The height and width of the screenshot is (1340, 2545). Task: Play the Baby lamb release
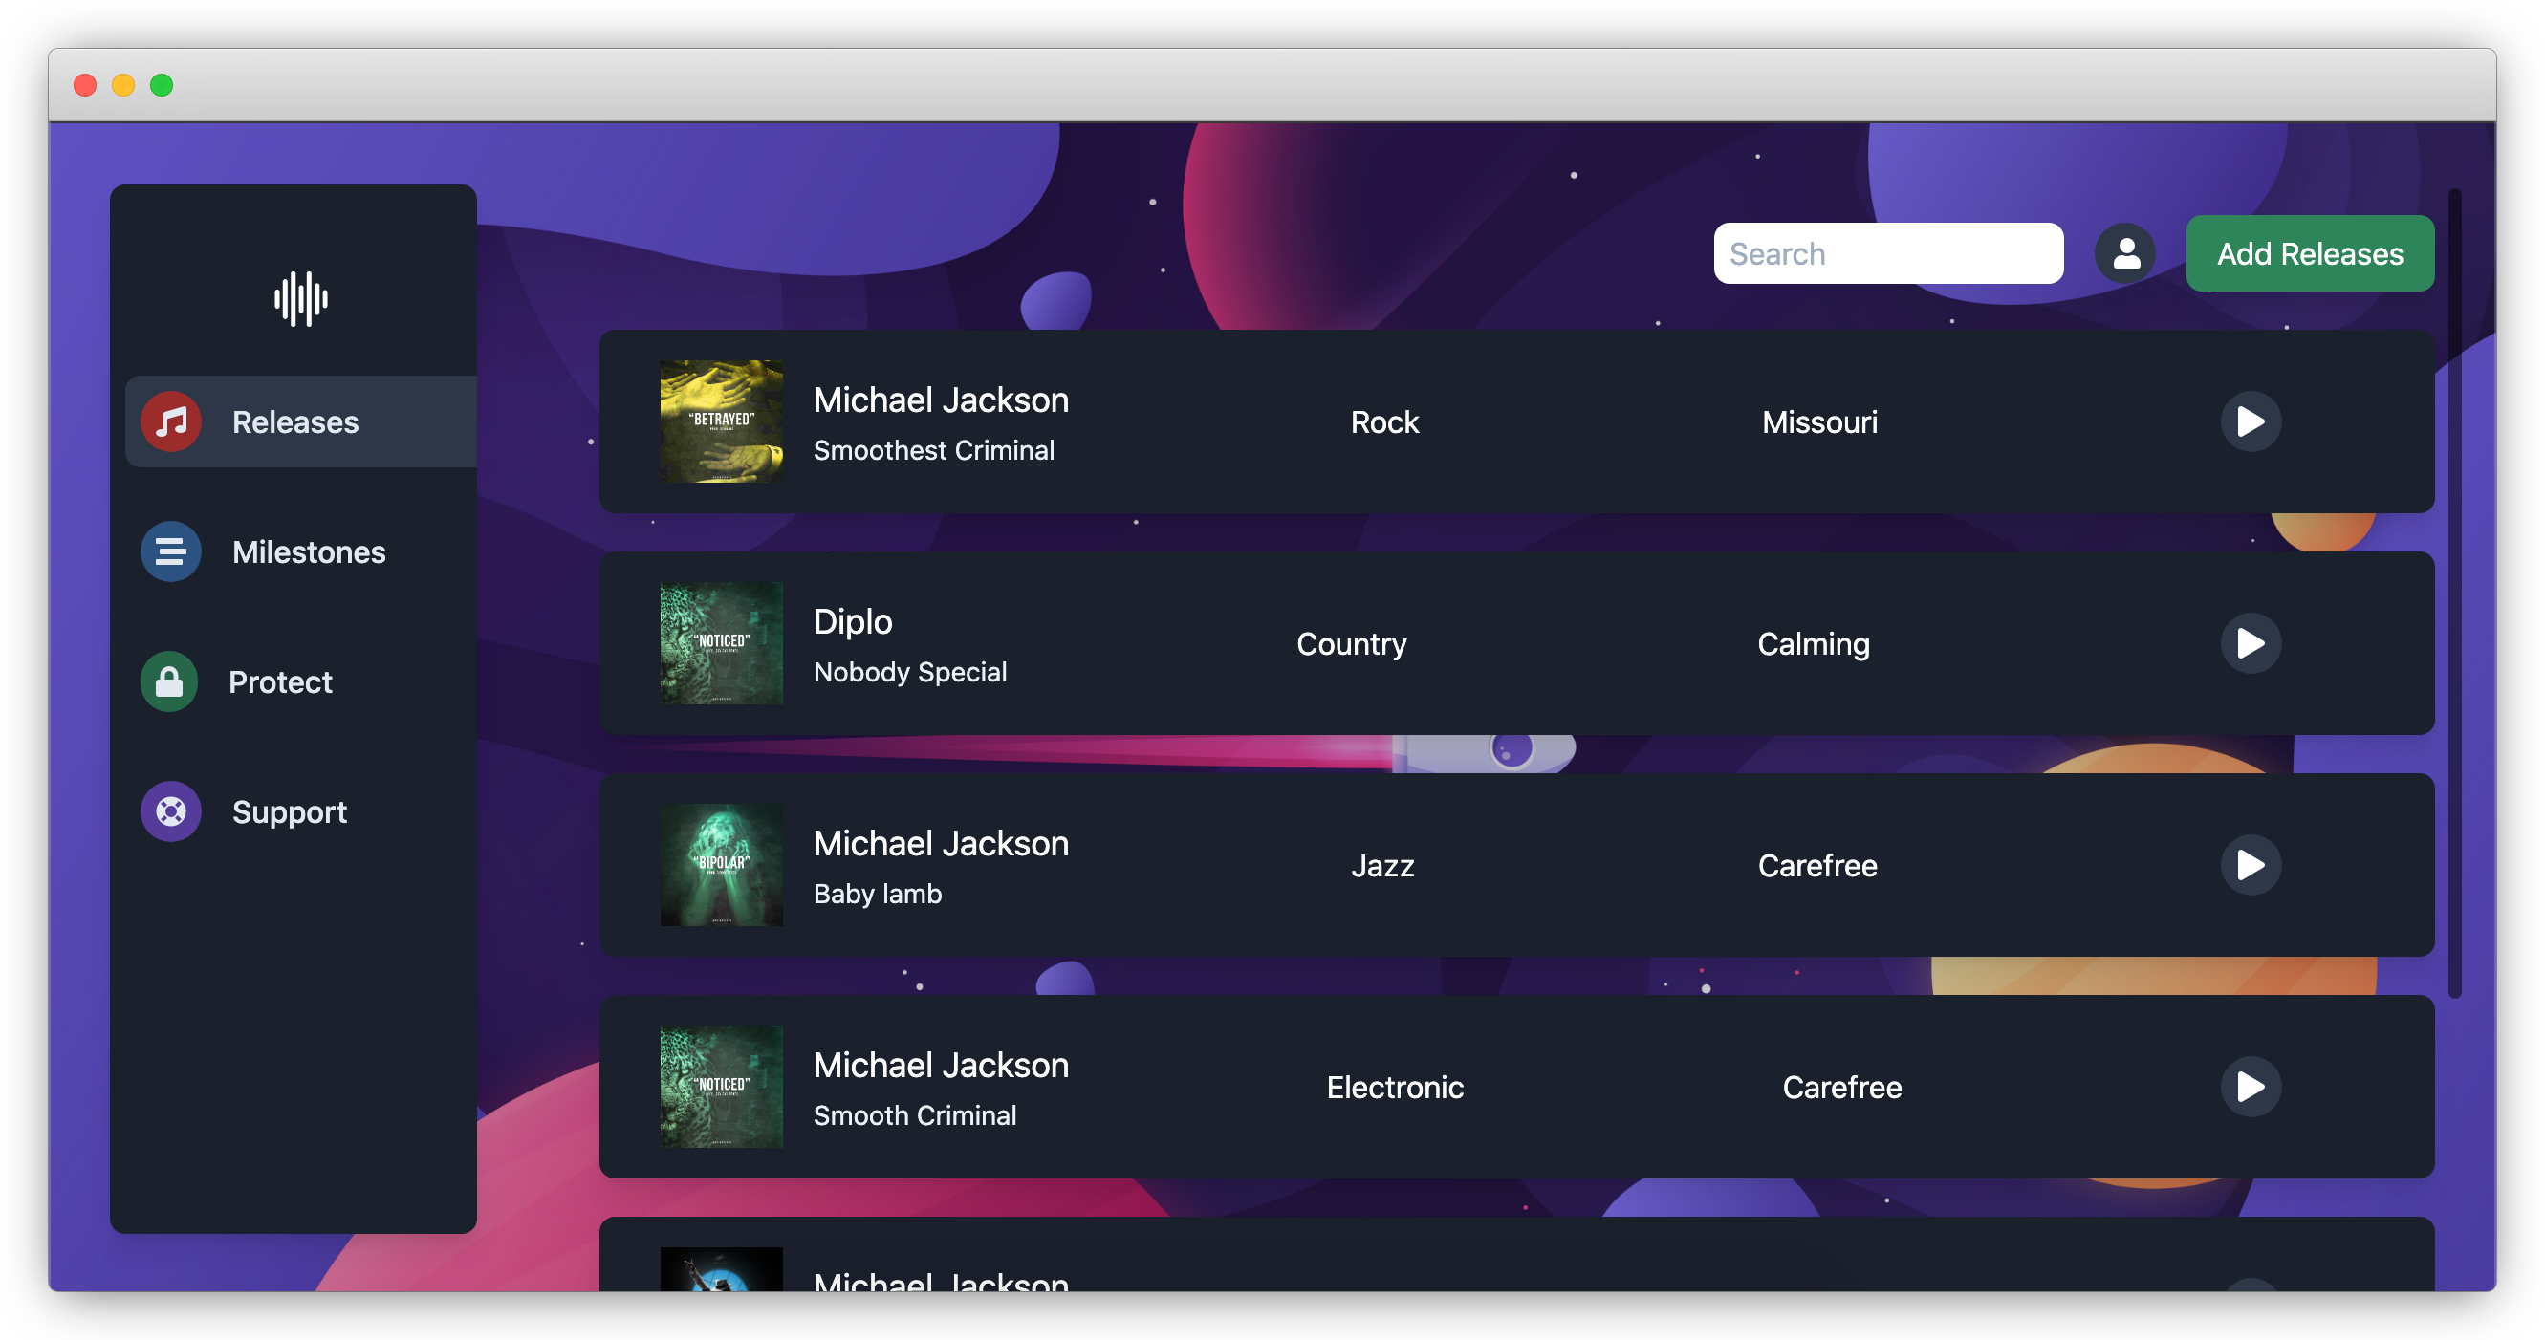[2251, 865]
